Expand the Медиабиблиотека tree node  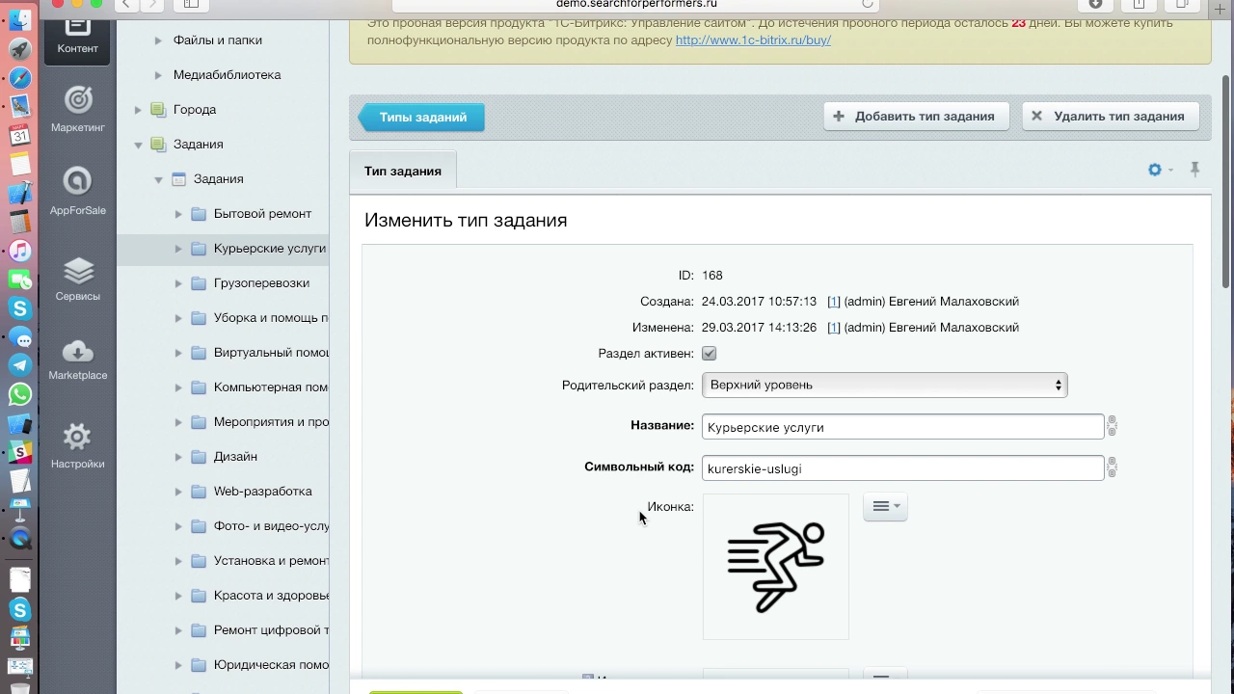pos(158,75)
